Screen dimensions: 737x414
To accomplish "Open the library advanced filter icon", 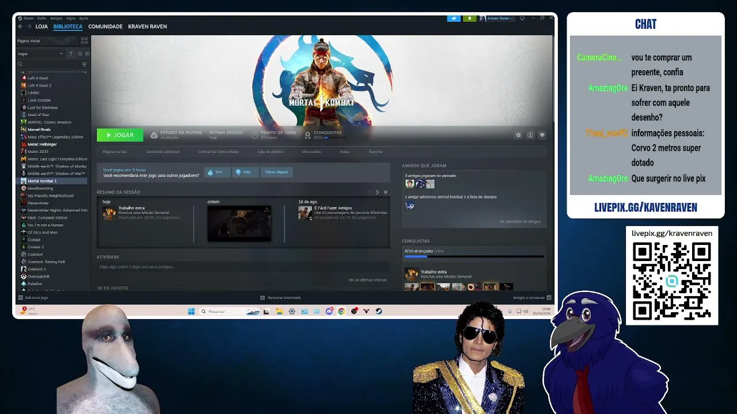I will tap(84, 64).
